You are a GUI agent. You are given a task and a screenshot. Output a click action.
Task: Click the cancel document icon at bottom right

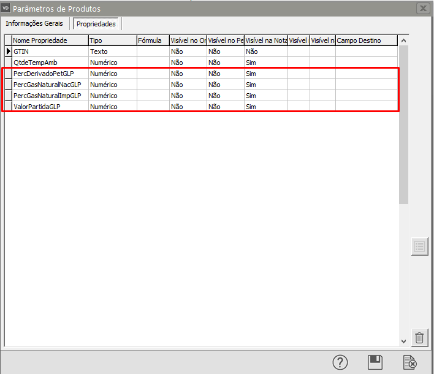pyautogui.click(x=410, y=362)
